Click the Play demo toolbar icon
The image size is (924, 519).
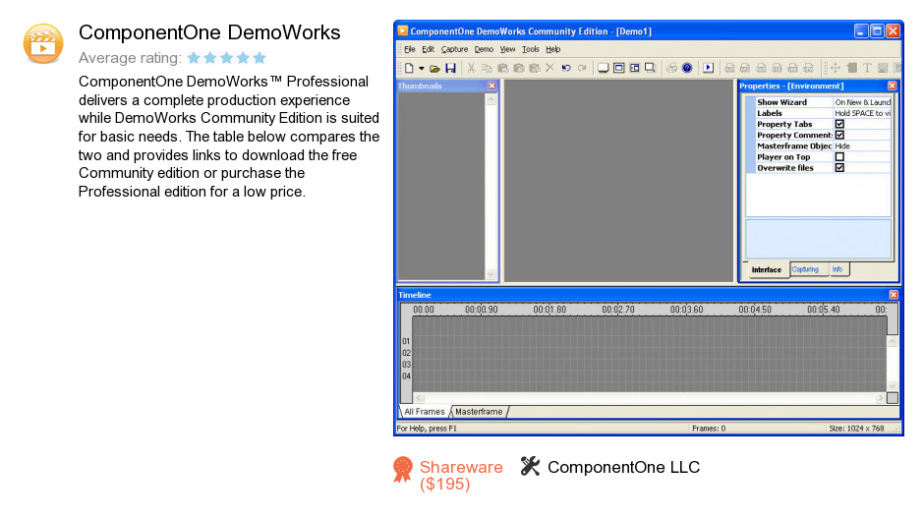(x=709, y=69)
